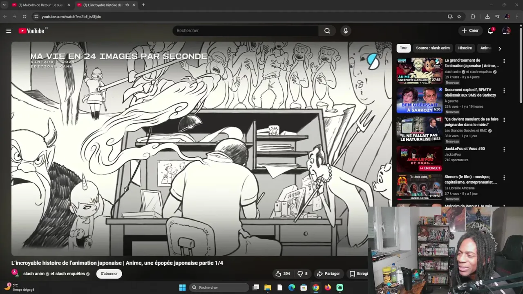Click the video player to pause

(x=202, y=149)
